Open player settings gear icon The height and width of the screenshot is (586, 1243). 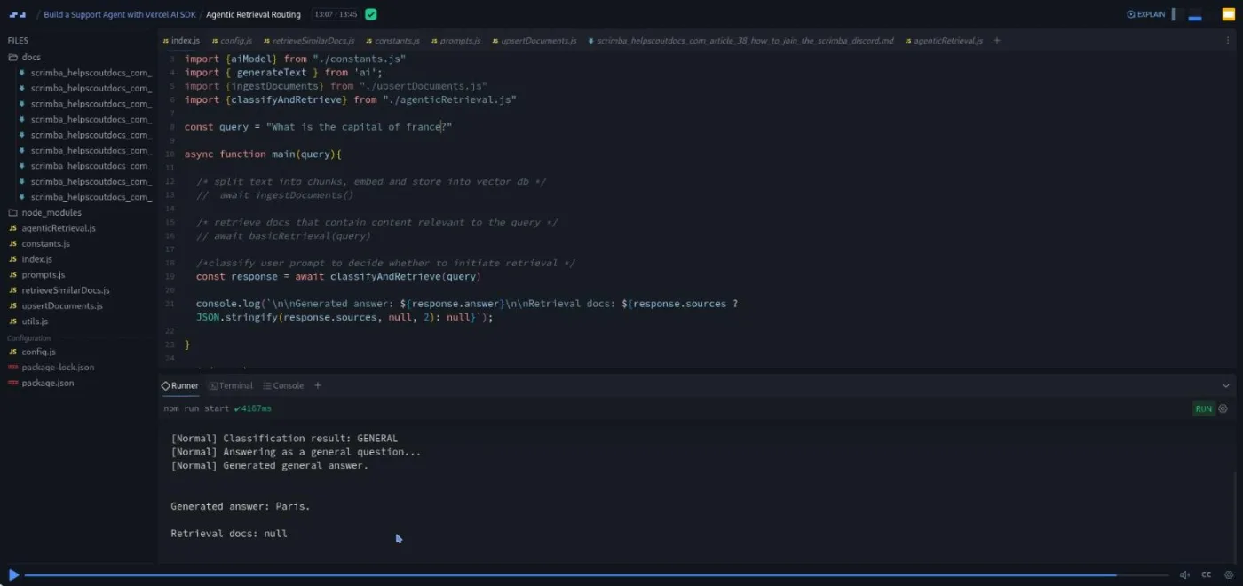1229,574
